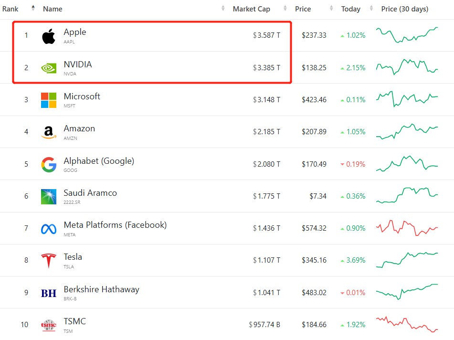Click the Berkshire Hathaway BH logo
Image resolution: width=454 pixels, height=340 pixels.
pos(48,293)
